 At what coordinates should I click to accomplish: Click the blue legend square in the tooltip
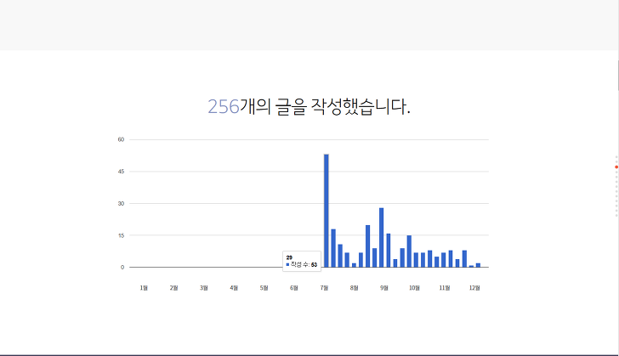tap(287, 264)
